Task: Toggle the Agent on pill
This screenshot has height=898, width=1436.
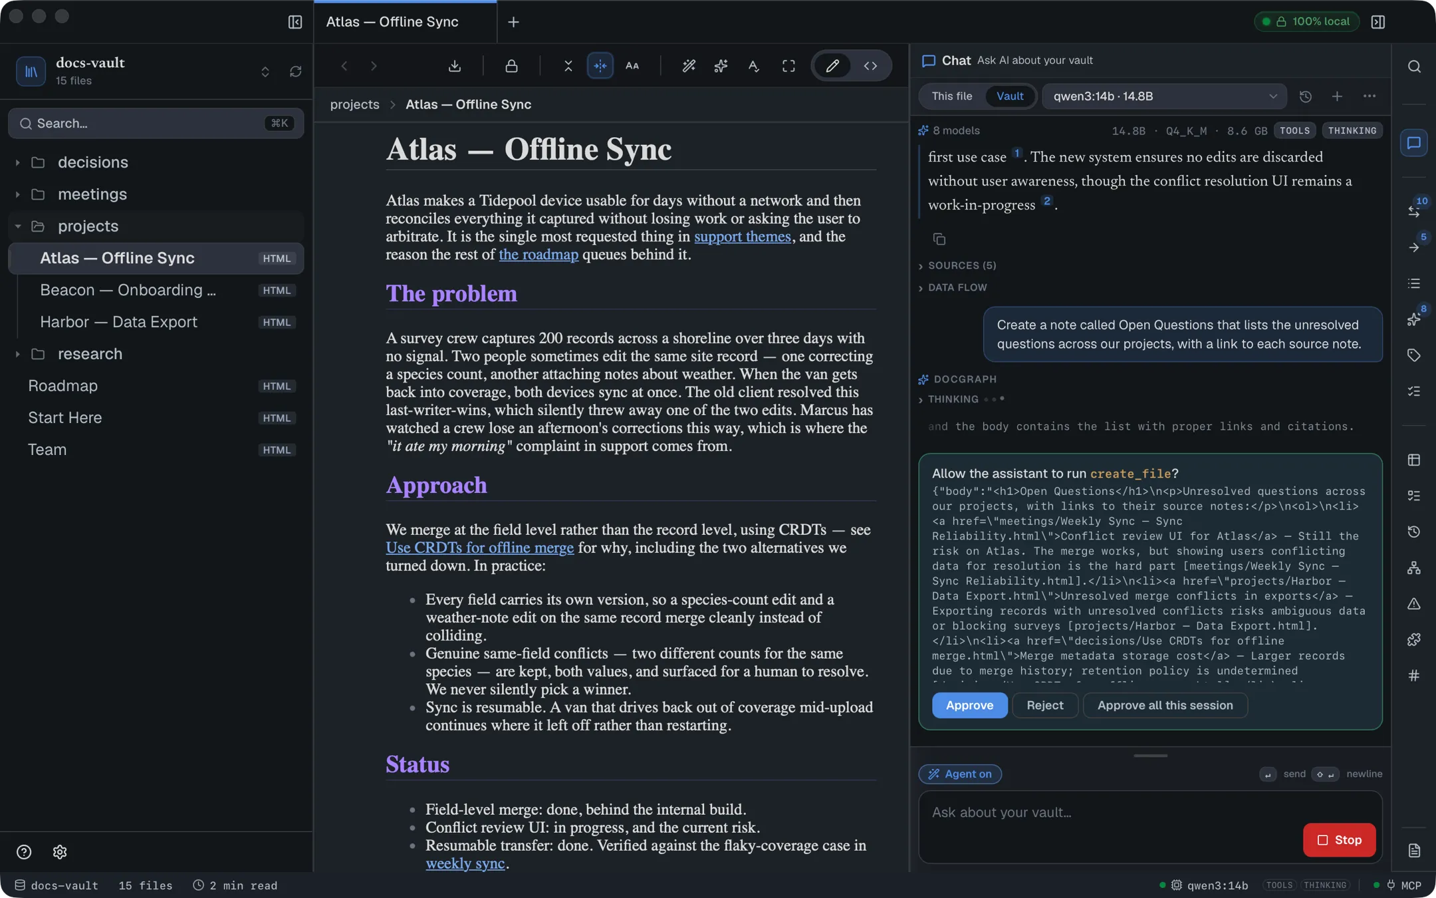Action: click(x=960, y=774)
